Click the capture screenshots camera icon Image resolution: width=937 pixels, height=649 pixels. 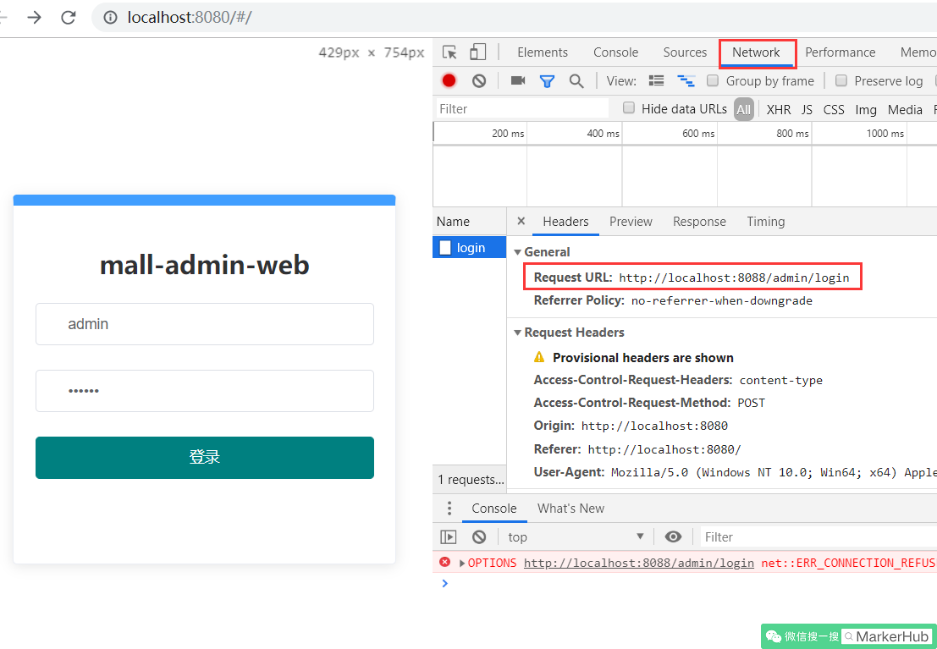point(518,80)
